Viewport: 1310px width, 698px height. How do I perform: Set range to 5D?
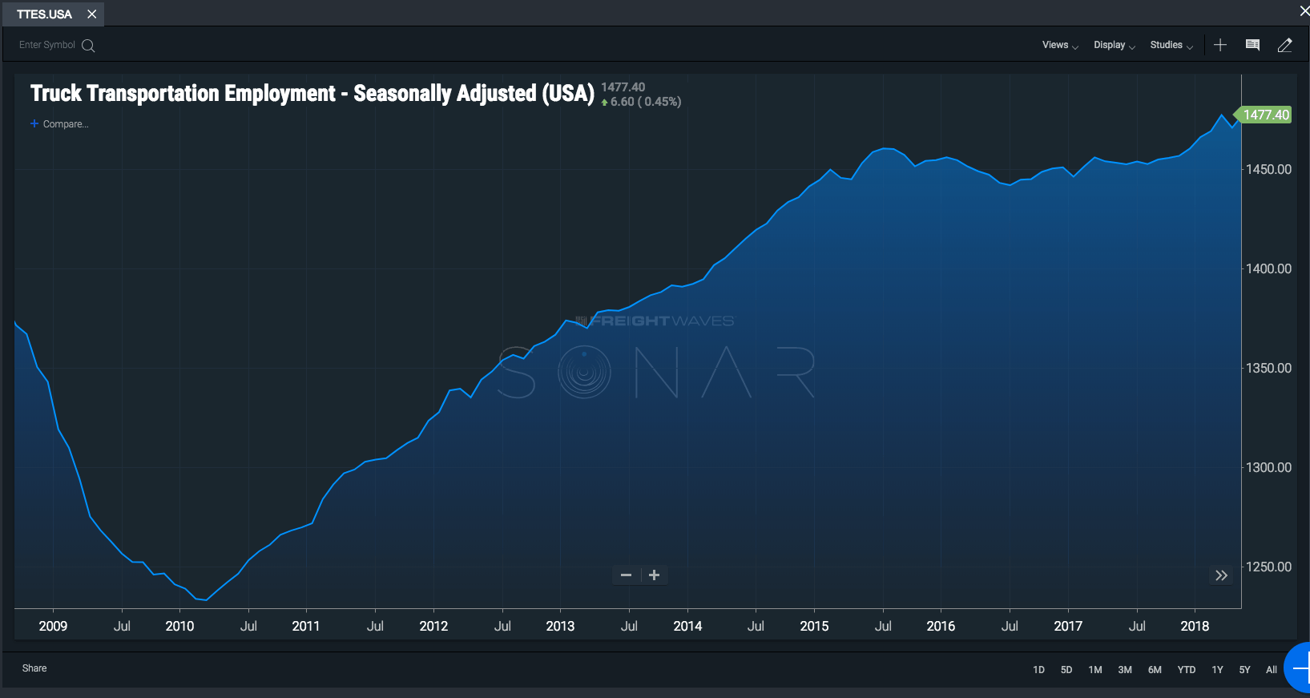coord(1066,670)
